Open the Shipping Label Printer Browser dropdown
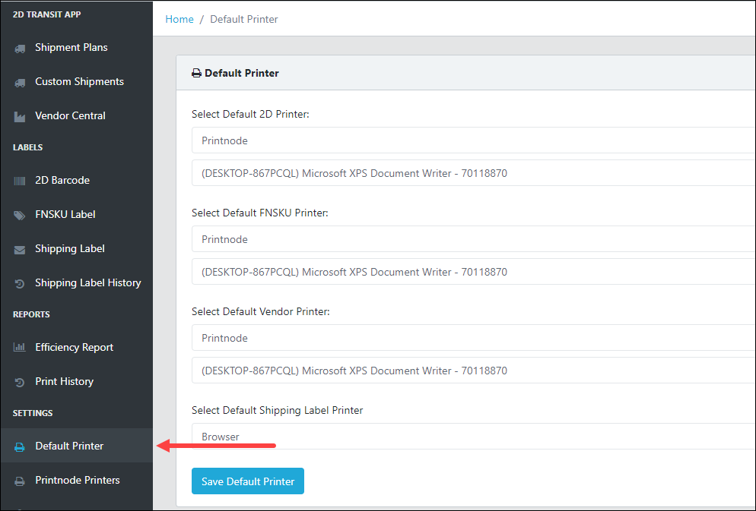 (x=474, y=437)
